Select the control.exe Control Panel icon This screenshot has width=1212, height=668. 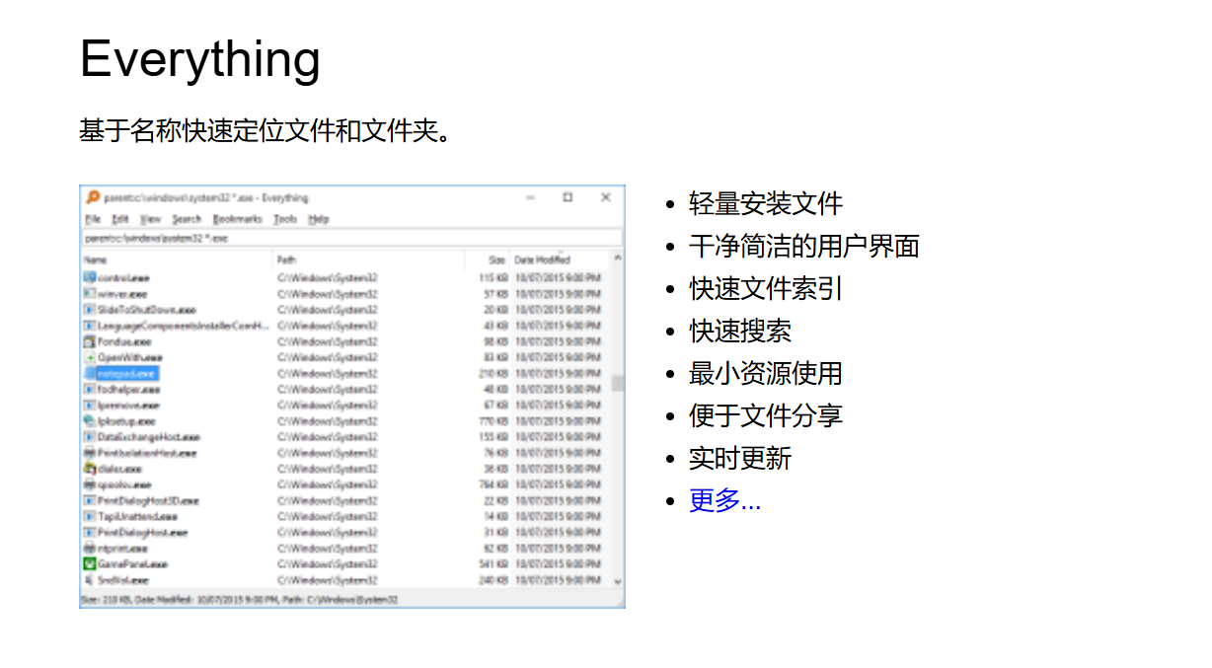90,278
